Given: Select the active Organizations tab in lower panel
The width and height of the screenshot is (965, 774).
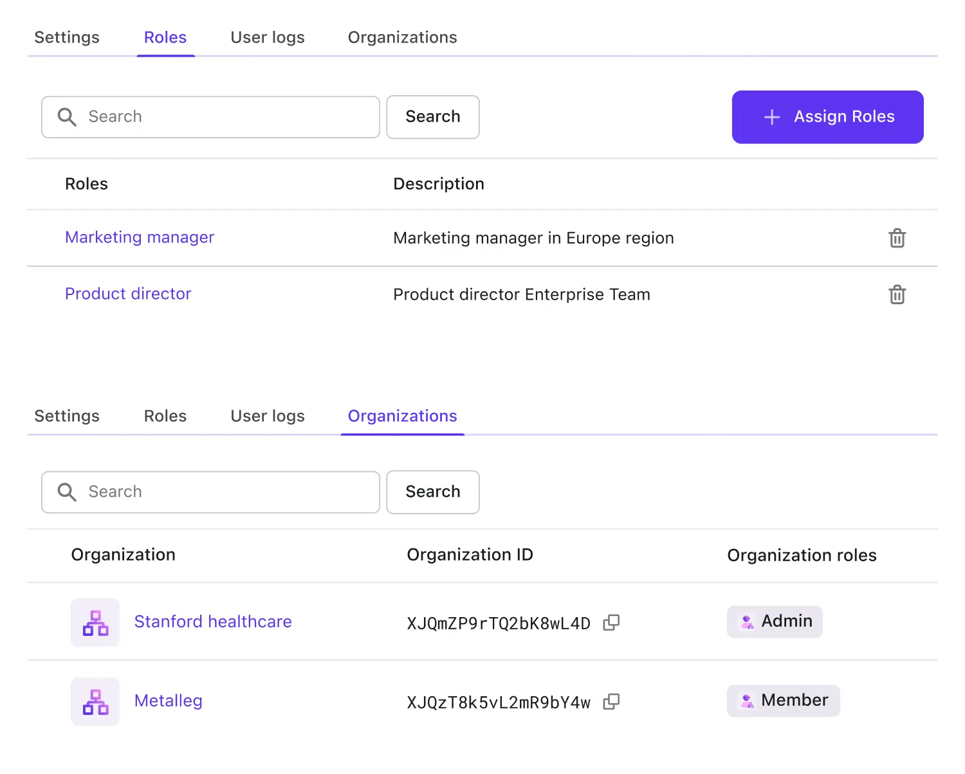Looking at the screenshot, I should tap(403, 416).
